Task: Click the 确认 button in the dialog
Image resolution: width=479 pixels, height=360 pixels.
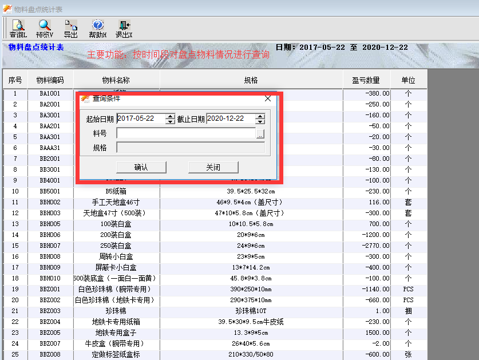Action: pos(141,167)
